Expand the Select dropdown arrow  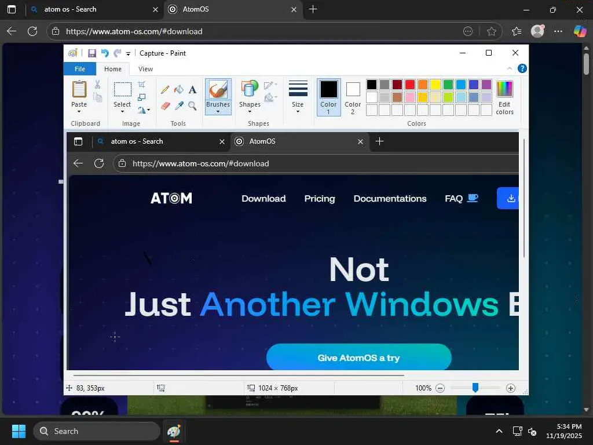coord(122,112)
